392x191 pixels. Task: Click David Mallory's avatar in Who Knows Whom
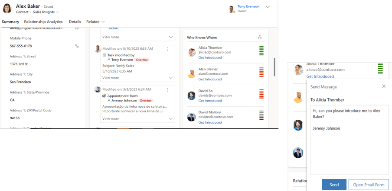point(191,117)
